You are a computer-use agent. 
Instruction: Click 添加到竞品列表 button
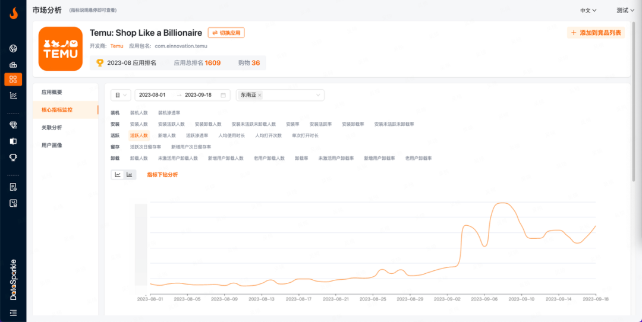[596, 33]
